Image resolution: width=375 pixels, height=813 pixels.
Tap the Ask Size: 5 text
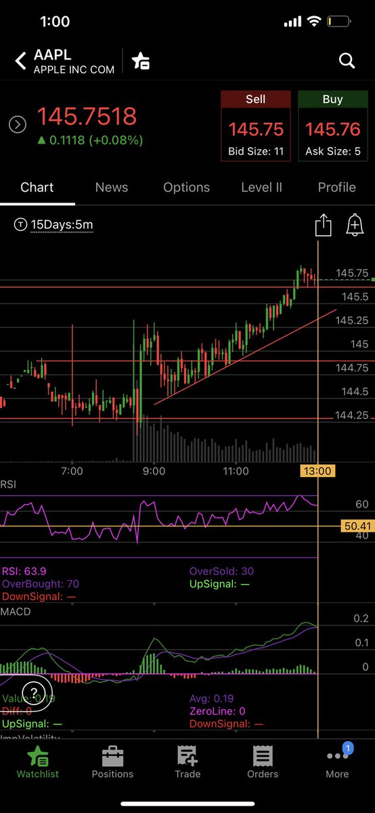[333, 151]
